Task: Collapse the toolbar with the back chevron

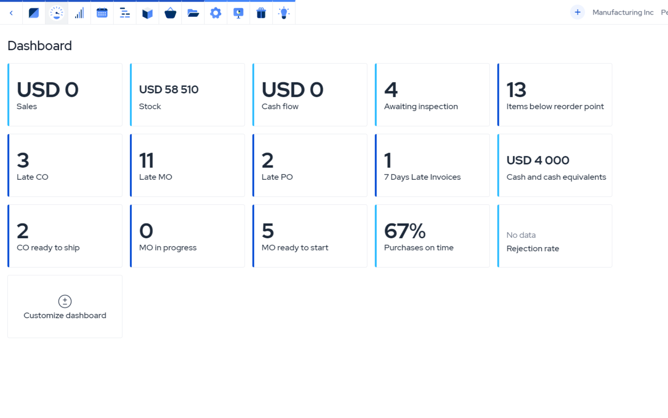Action: tap(11, 13)
